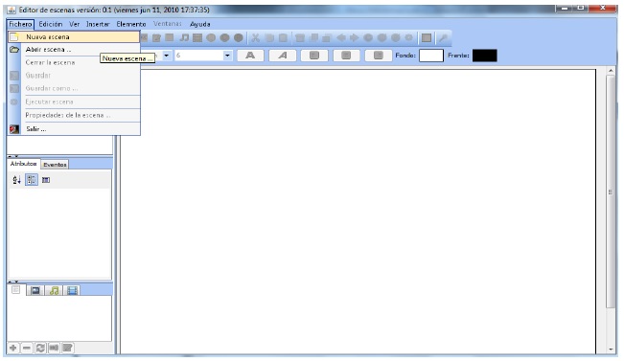The image size is (624, 361).
Task: Click the refresh resources icon
Action: (x=40, y=349)
